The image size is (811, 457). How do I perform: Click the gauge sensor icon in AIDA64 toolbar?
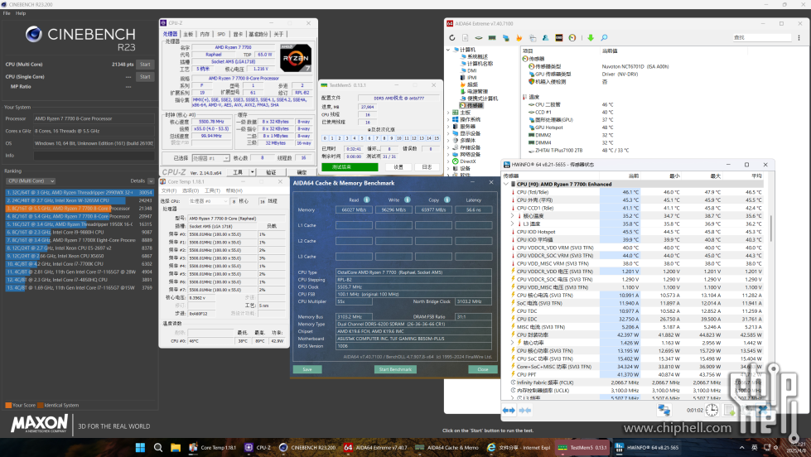click(572, 38)
